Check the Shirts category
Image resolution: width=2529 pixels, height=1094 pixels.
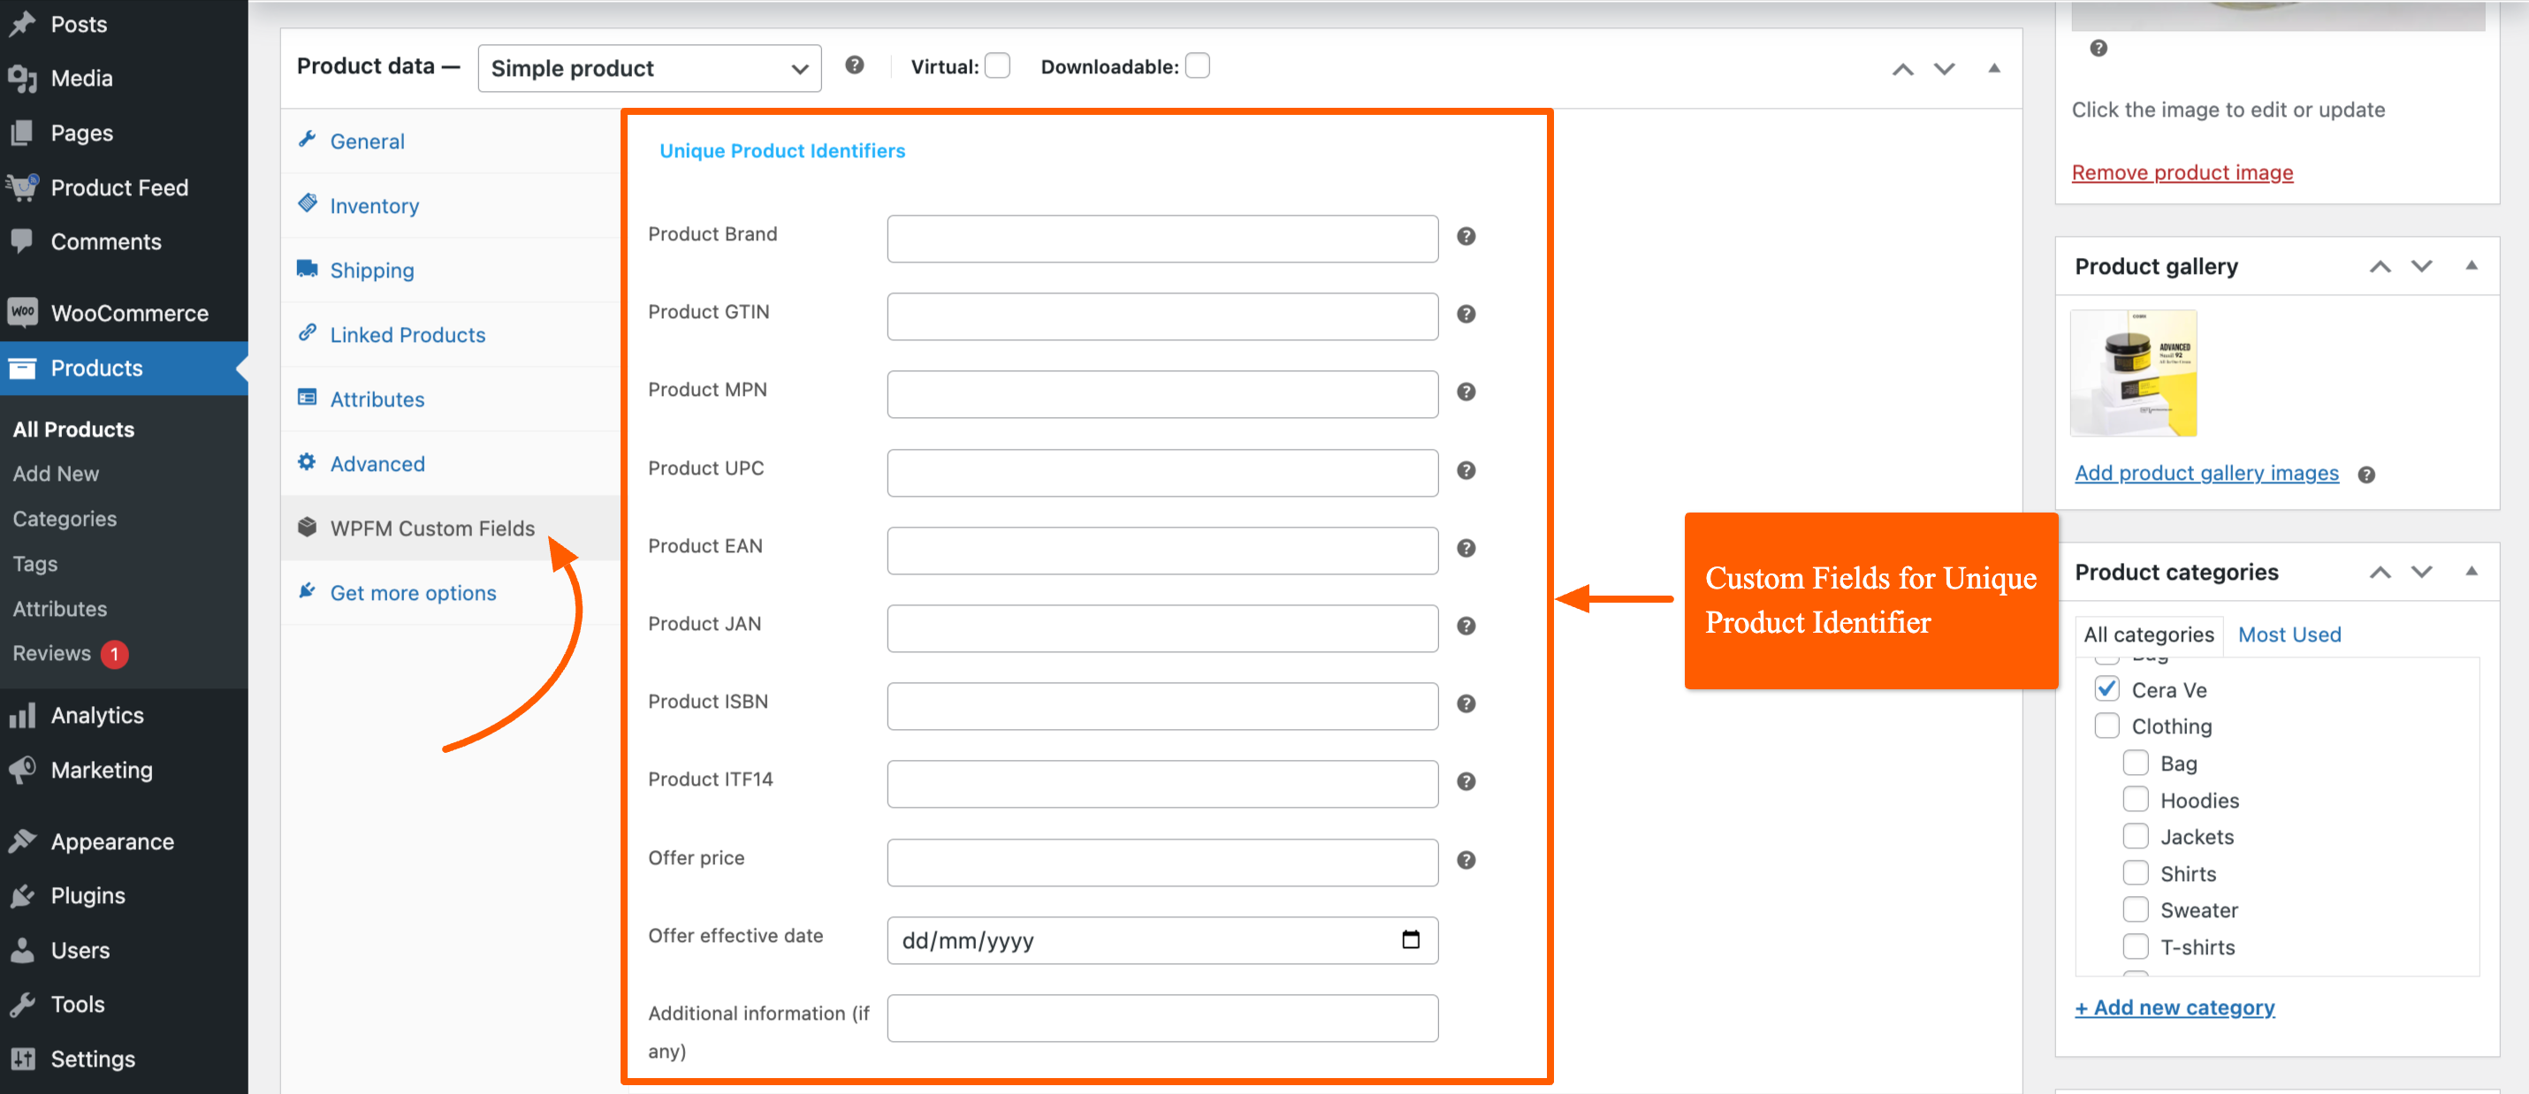click(x=2136, y=873)
